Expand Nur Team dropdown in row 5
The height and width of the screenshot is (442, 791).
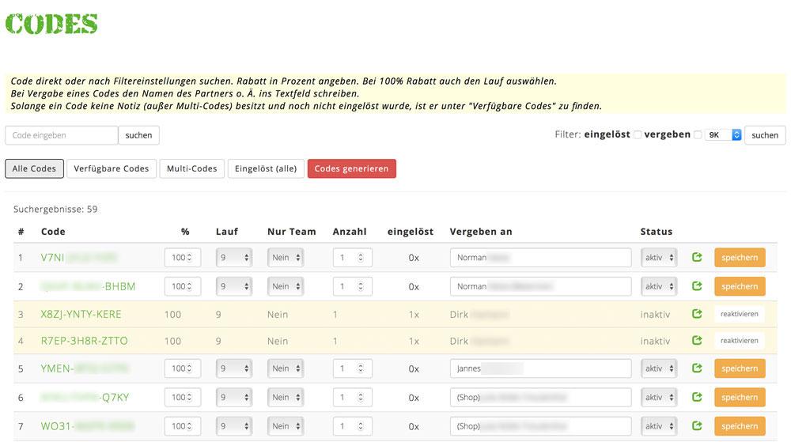point(286,368)
